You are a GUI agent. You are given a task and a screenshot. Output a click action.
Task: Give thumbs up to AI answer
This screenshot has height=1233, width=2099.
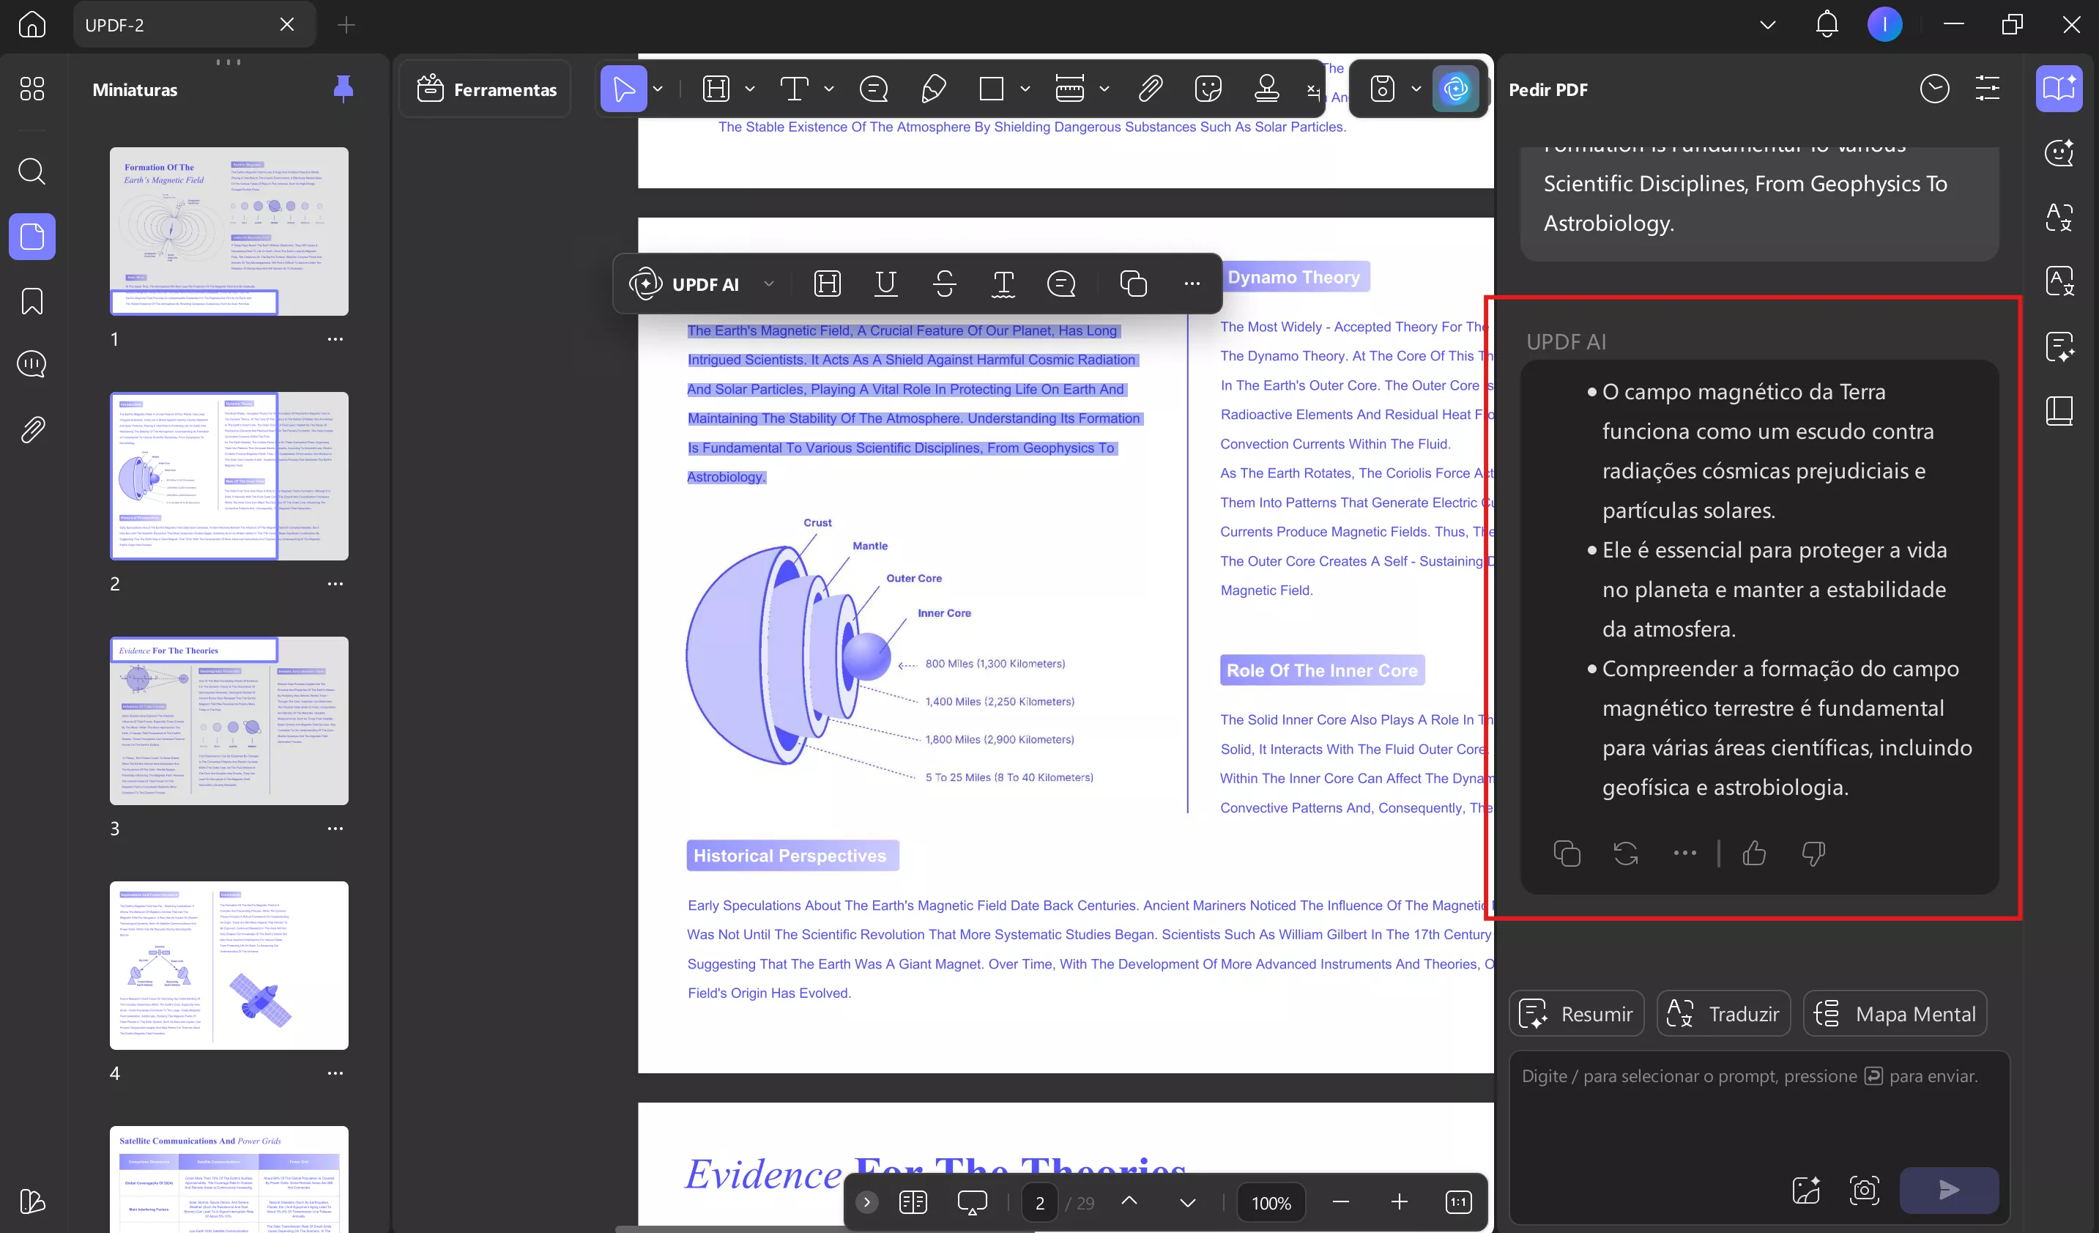[1754, 853]
